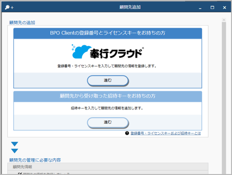
Task: Click the 登録番号・ライセンスキーを入力して description text
Action: 107,66
